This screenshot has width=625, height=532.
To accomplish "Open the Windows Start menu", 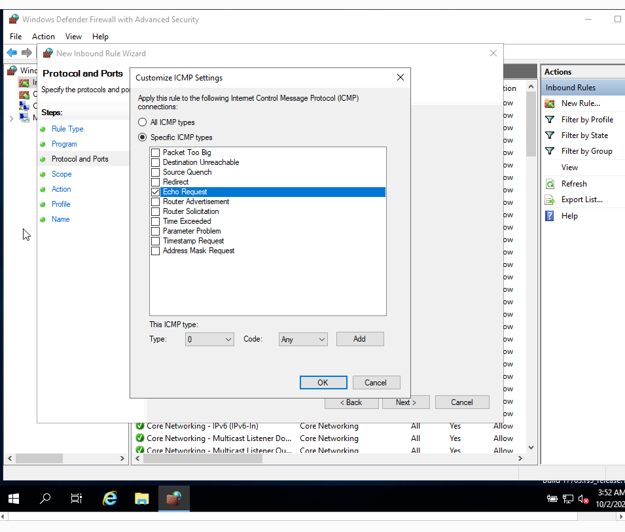I will 14,499.
